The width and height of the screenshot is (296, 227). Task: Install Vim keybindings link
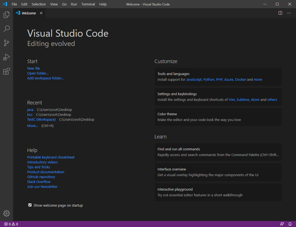[232, 100]
